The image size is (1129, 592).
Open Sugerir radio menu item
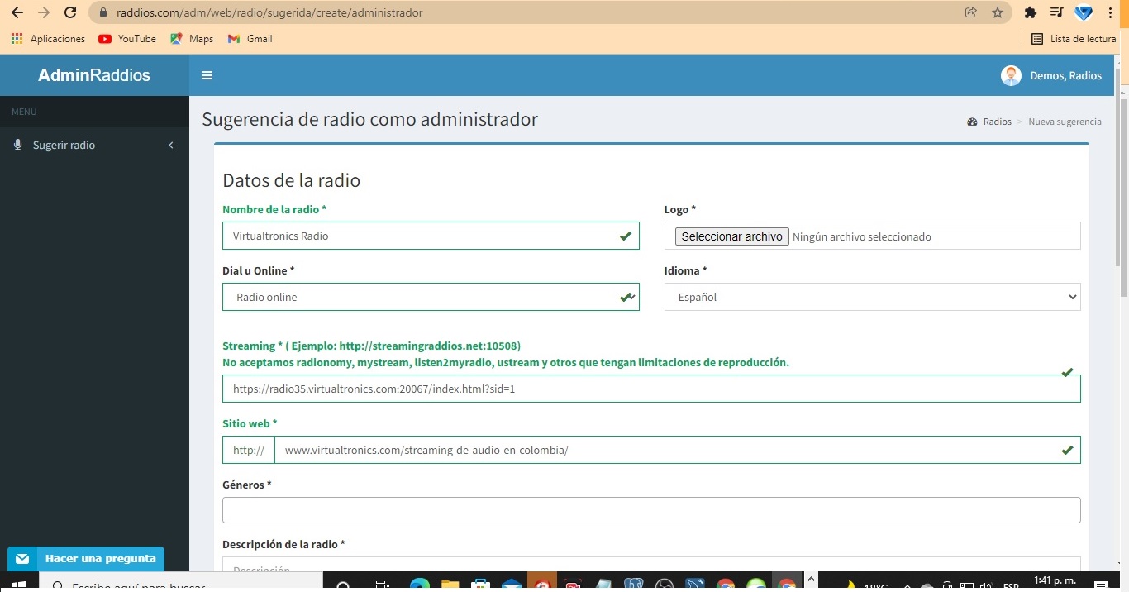[64, 145]
